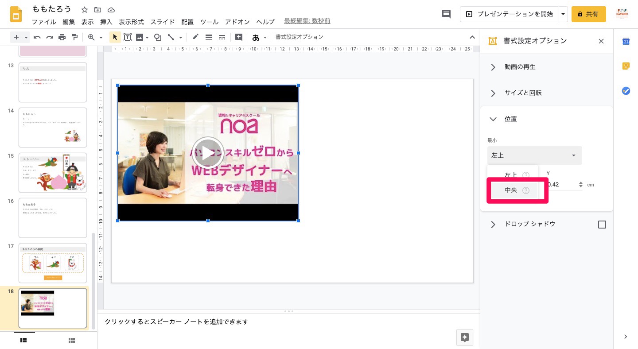Open the account avatar in the header
The image size is (638, 349).
click(622, 14)
